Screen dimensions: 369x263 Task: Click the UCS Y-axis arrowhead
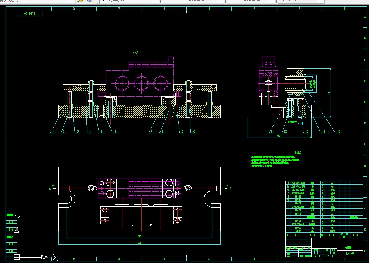coord(17,229)
